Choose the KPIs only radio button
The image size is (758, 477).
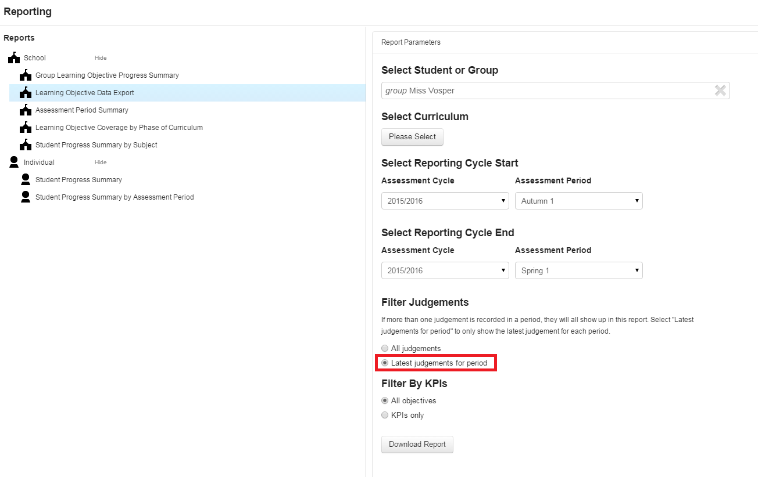click(385, 415)
